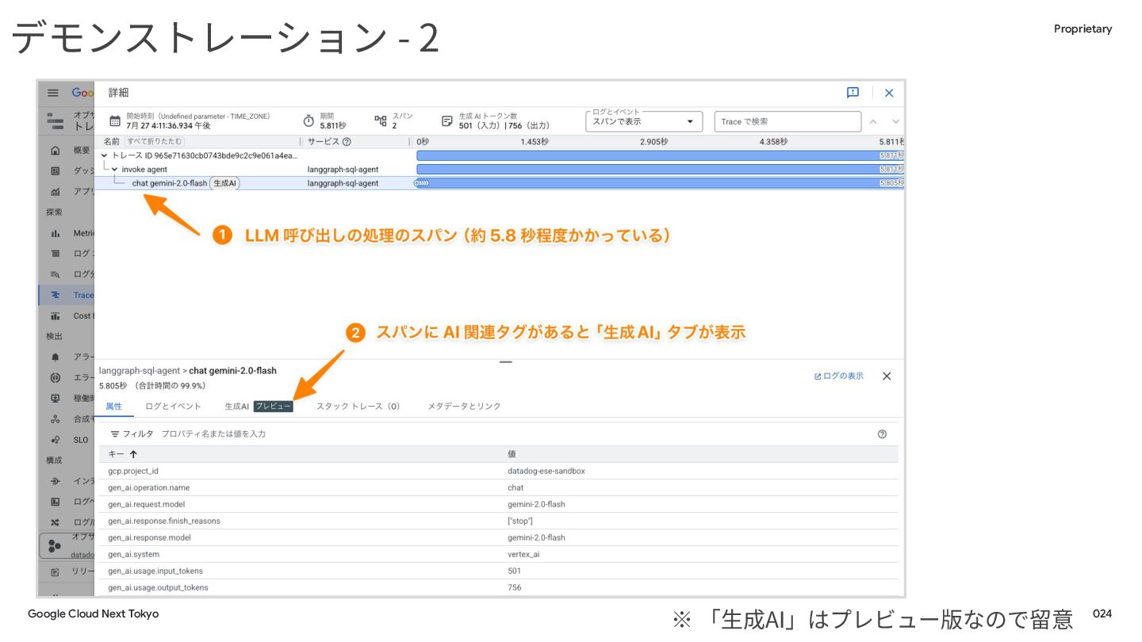Open the synthetic monitoring sidebar icon
This screenshot has height=642, width=1142.
tap(55, 418)
